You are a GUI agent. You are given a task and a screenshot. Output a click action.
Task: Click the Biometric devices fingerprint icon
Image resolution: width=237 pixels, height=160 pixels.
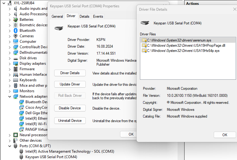pos(15,25)
